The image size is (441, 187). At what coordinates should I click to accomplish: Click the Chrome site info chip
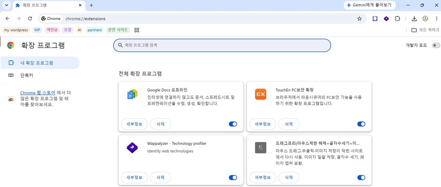coord(51,19)
